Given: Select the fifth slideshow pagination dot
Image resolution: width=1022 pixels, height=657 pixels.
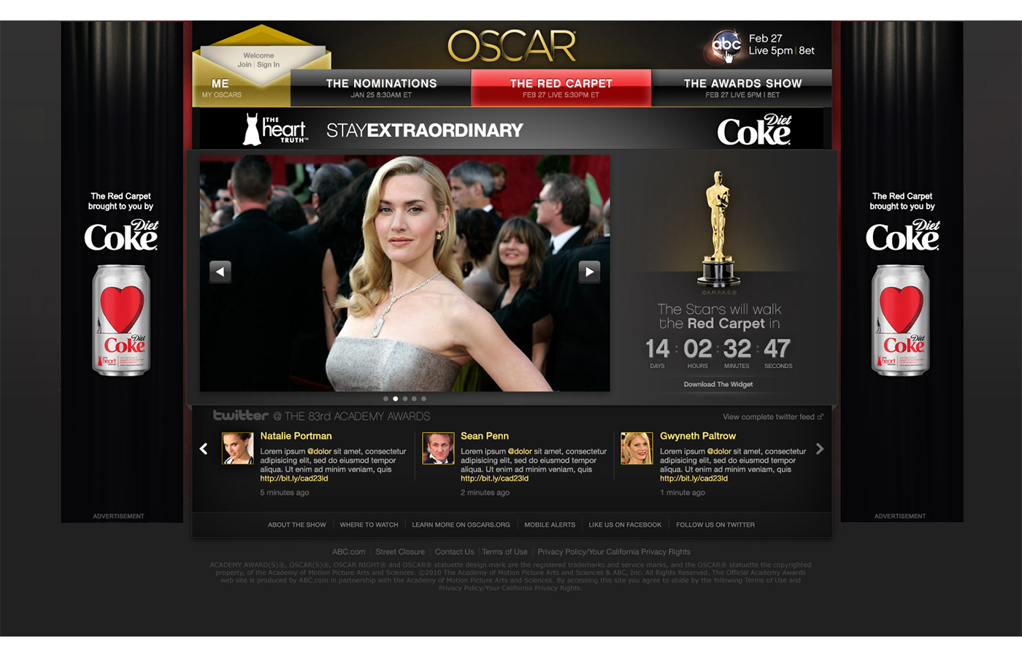Looking at the screenshot, I should (x=423, y=399).
